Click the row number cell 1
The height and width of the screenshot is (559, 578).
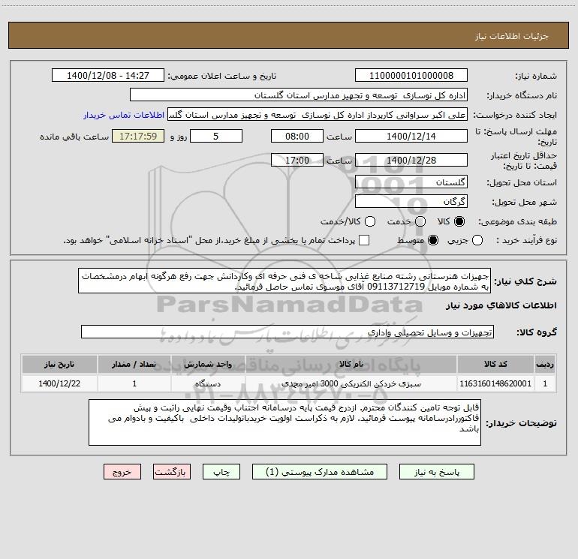click(545, 383)
